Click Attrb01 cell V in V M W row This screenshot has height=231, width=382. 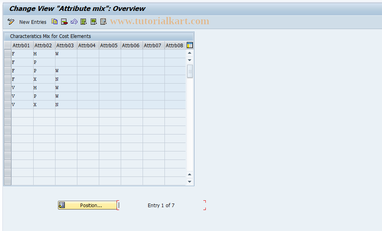click(x=22, y=88)
